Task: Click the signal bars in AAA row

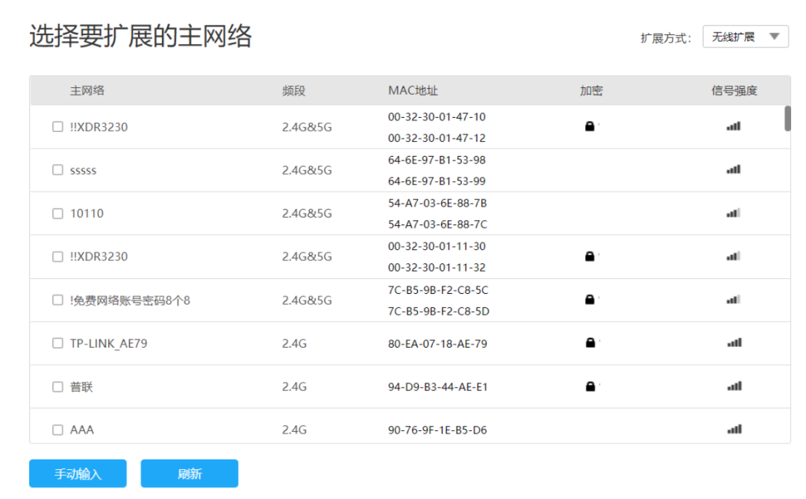Action: tap(734, 430)
